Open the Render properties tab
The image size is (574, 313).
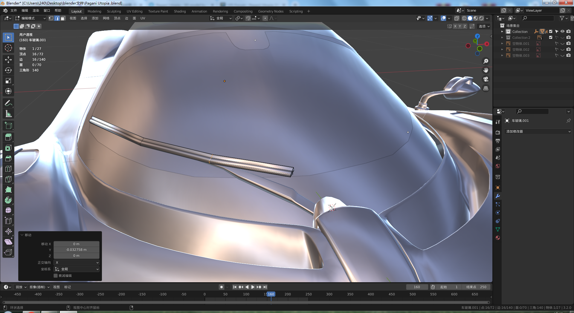(x=498, y=132)
